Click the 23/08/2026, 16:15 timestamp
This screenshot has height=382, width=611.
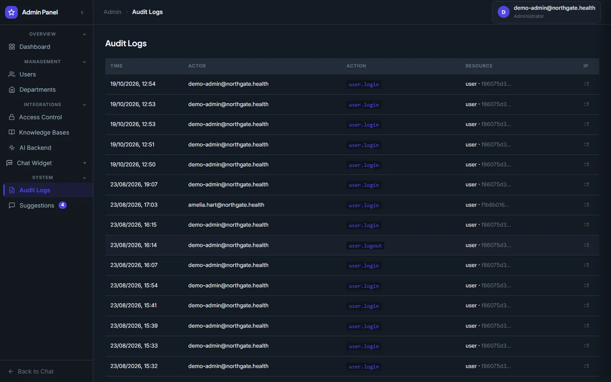[133, 225]
